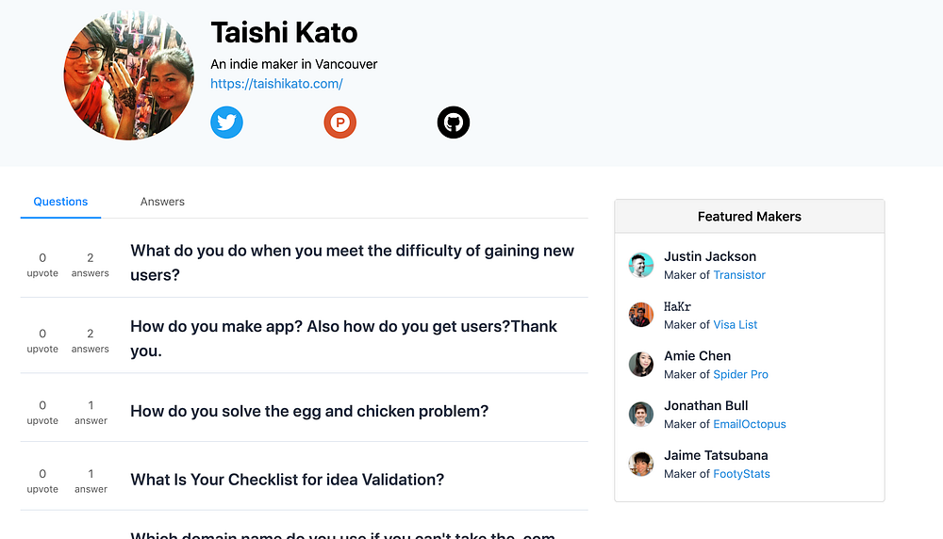
Task: Open the idea Validation checklist question
Action: [287, 480]
